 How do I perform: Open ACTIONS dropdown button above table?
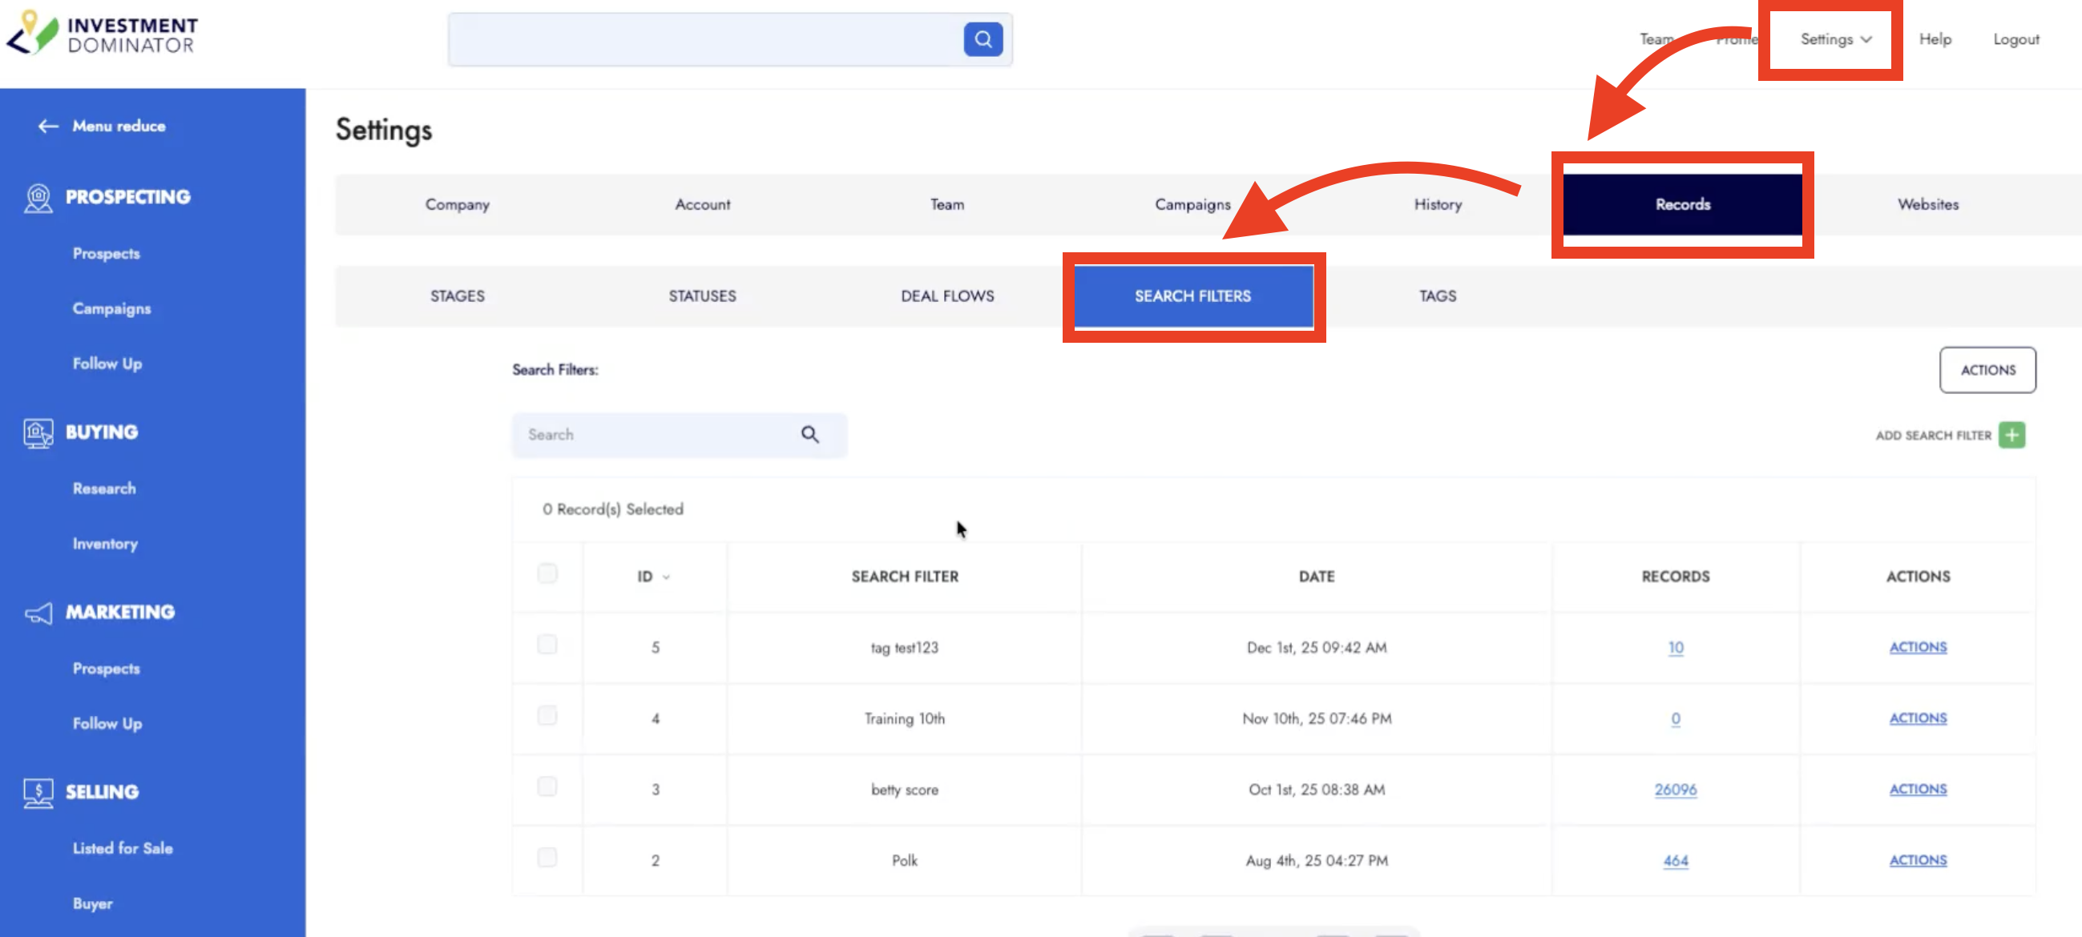point(1987,370)
